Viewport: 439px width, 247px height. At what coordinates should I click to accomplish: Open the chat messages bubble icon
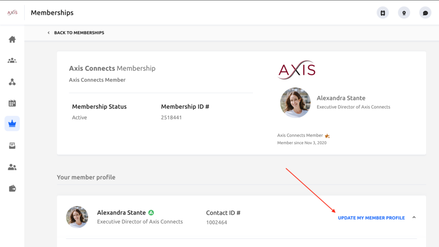coord(425,13)
